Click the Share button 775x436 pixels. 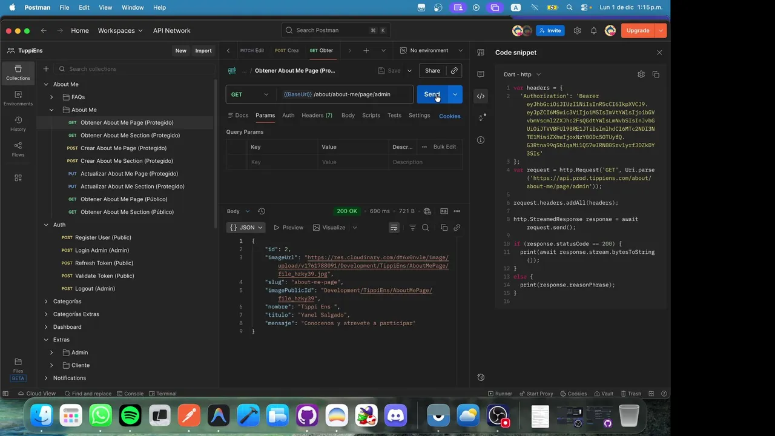point(432,71)
